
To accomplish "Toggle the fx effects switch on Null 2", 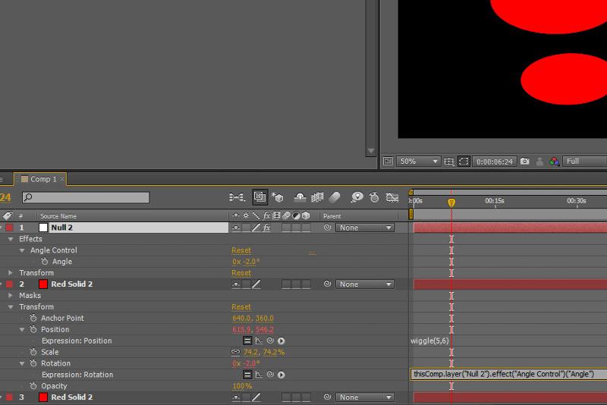I will click(x=266, y=228).
